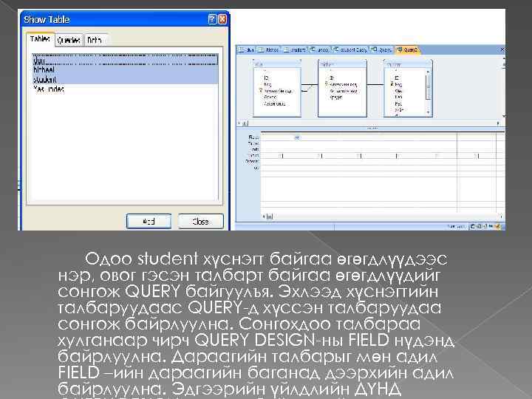
Task: Click the horizontal scrollbar below the query grid
Action: pos(382,216)
